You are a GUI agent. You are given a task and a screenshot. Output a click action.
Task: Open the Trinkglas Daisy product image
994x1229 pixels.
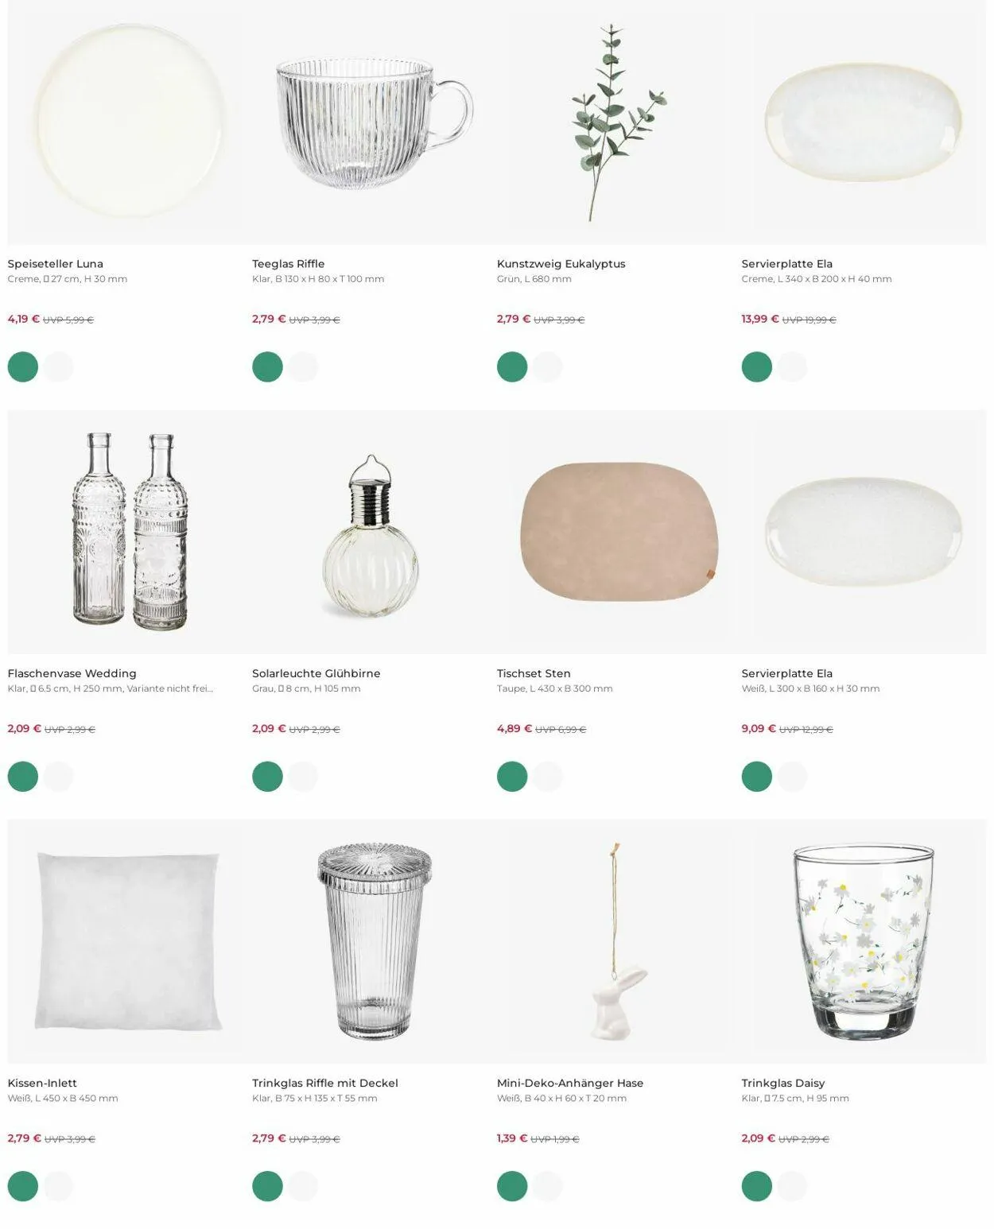tap(864, 942)
